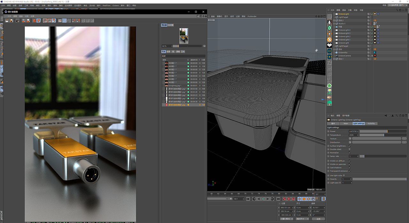
Task: Click the white heart icon in sidebar
Action: click(x=329, y=45)
